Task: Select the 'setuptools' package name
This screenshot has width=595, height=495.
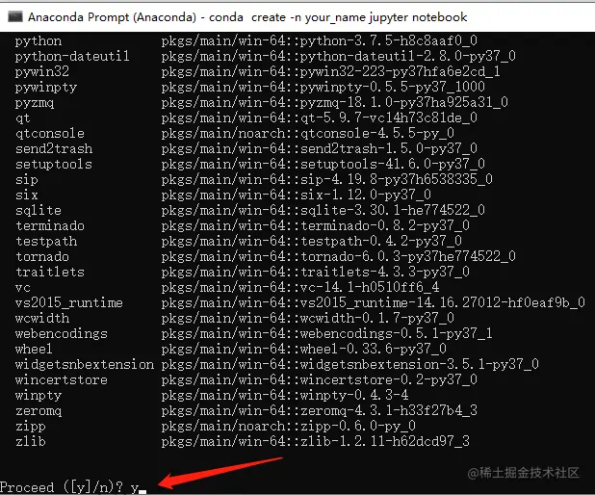Action: (x=54, y=165)
